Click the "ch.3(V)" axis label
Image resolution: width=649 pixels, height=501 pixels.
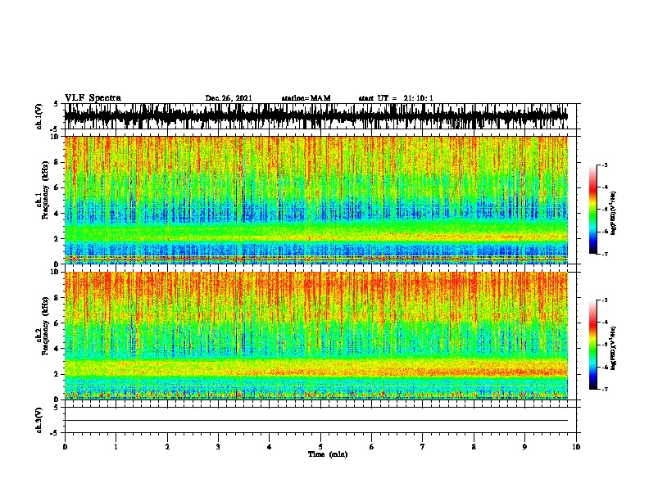click(x=39, y=420)
